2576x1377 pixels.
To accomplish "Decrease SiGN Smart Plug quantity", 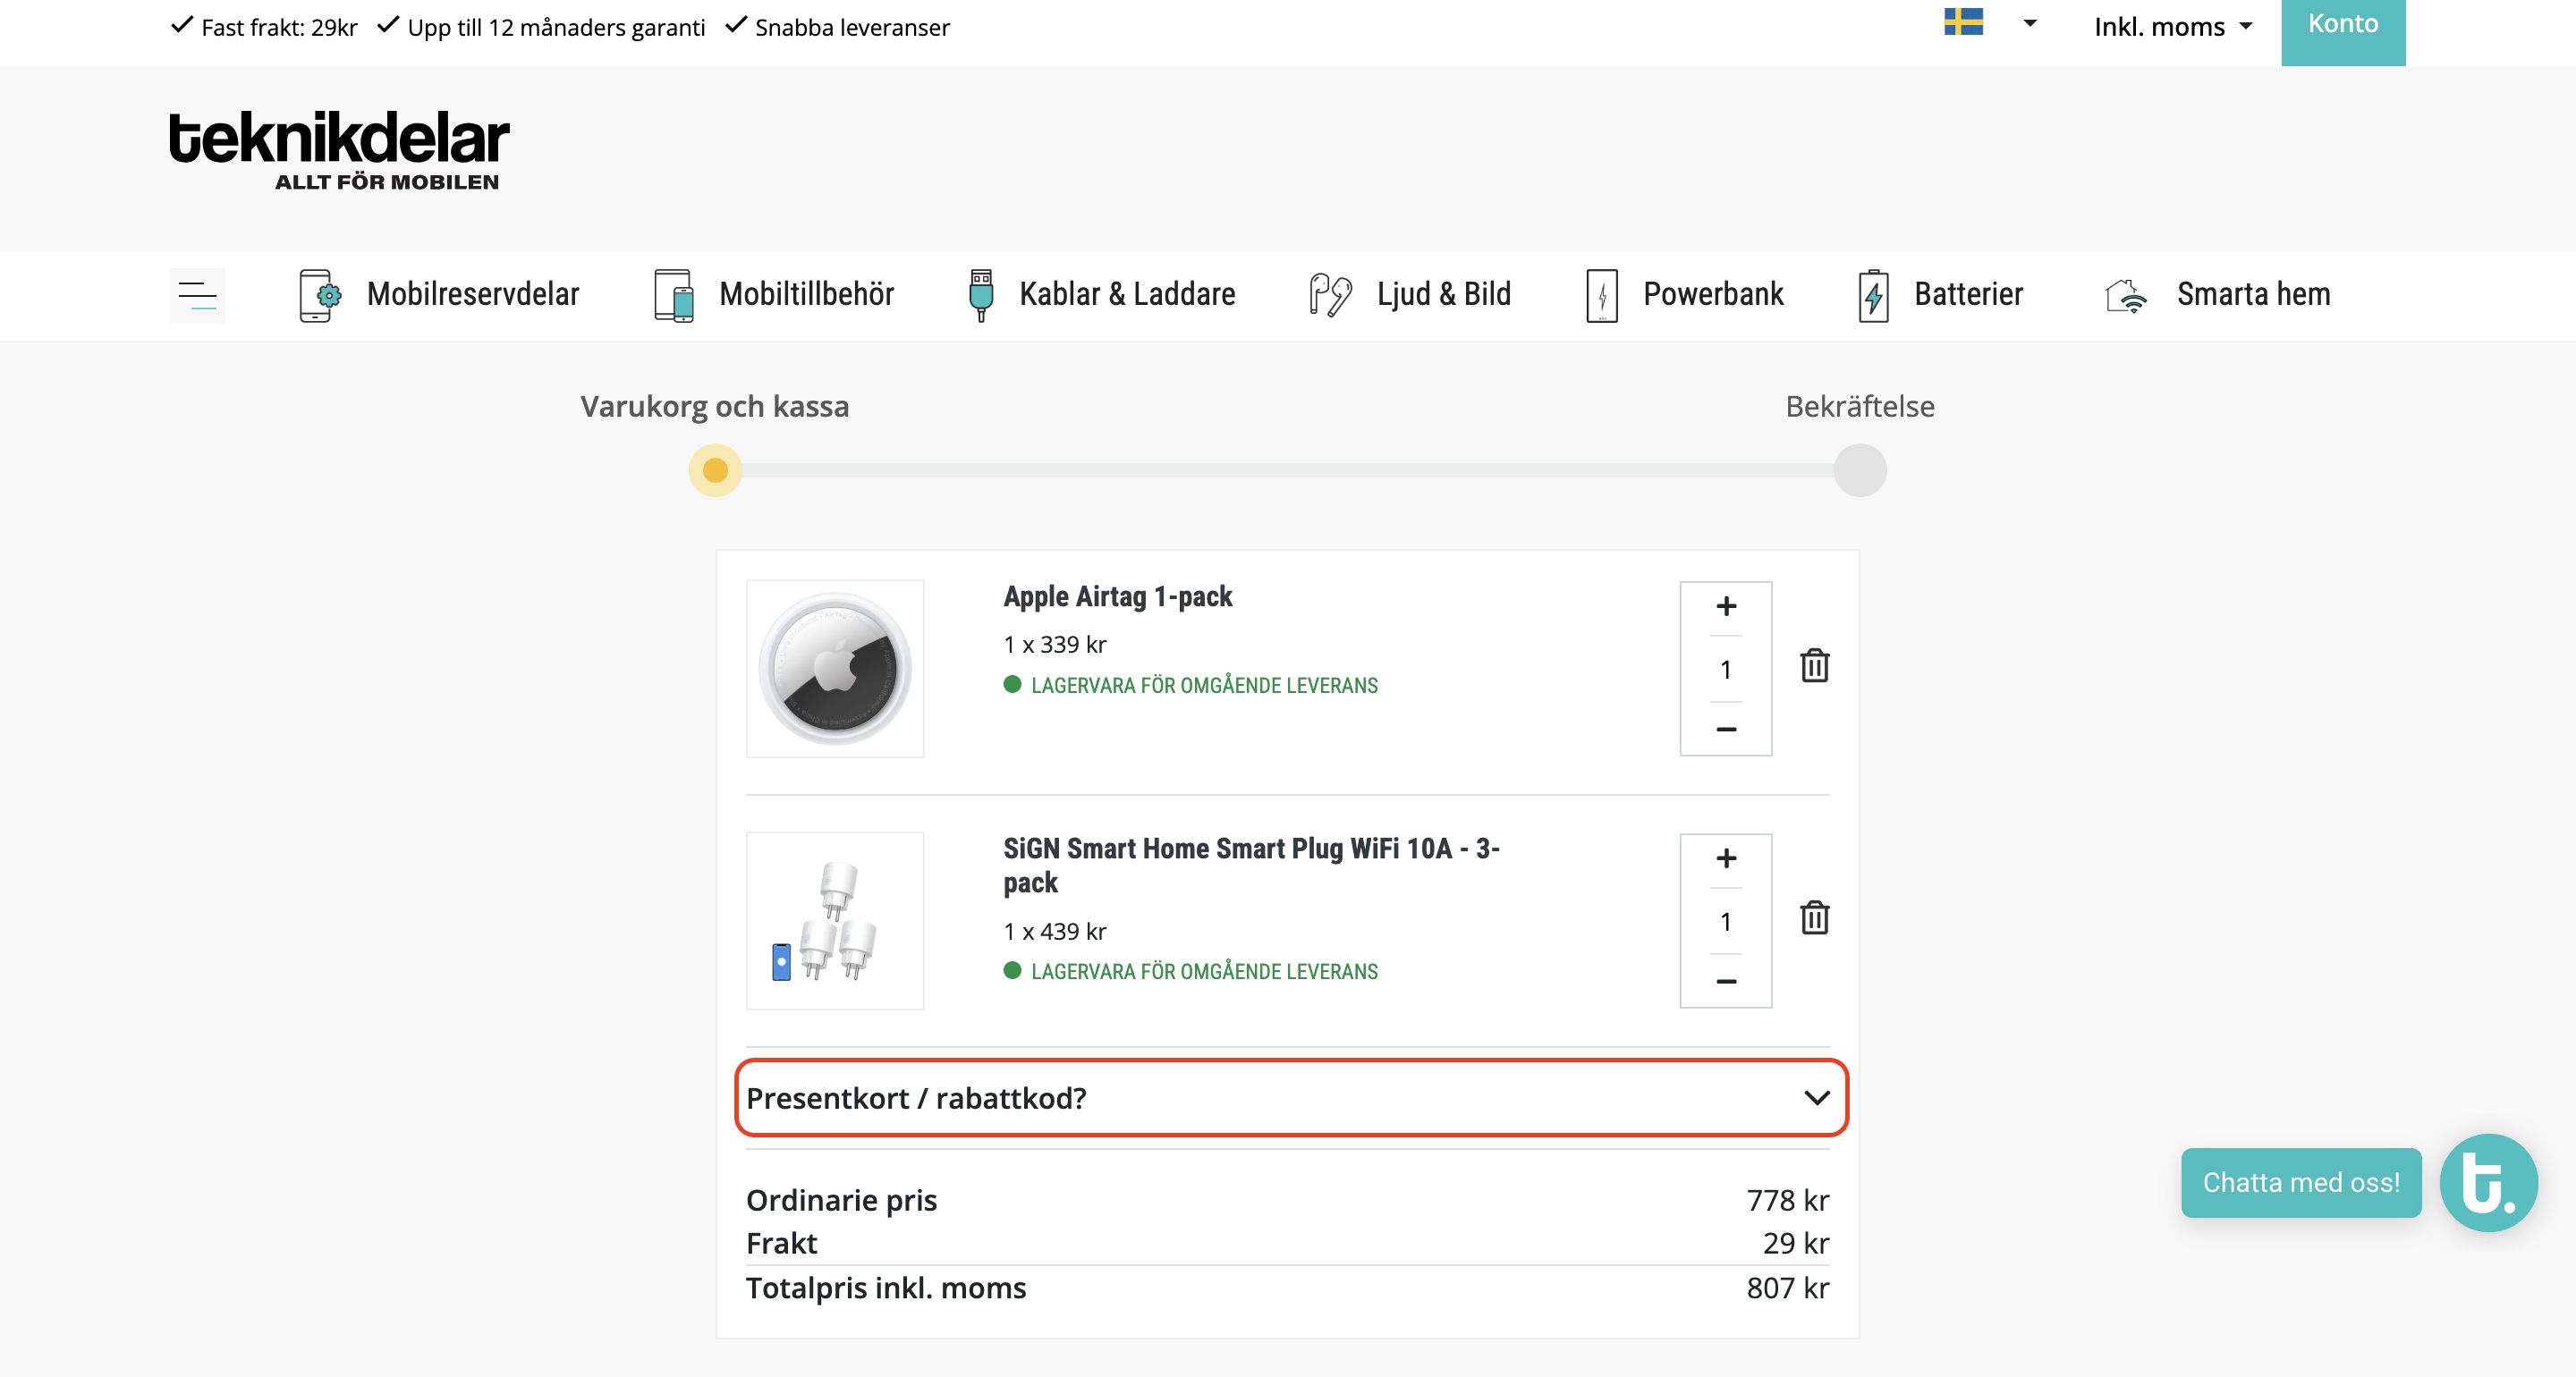I will [x=1725, y=982].
